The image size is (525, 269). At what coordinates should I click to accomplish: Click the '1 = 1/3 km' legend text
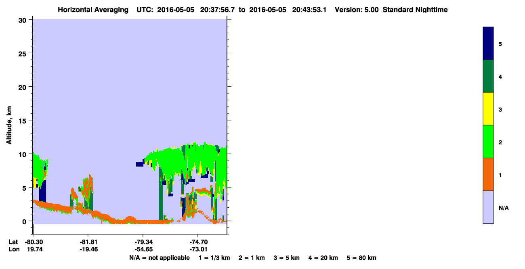(x=214, y=258)
